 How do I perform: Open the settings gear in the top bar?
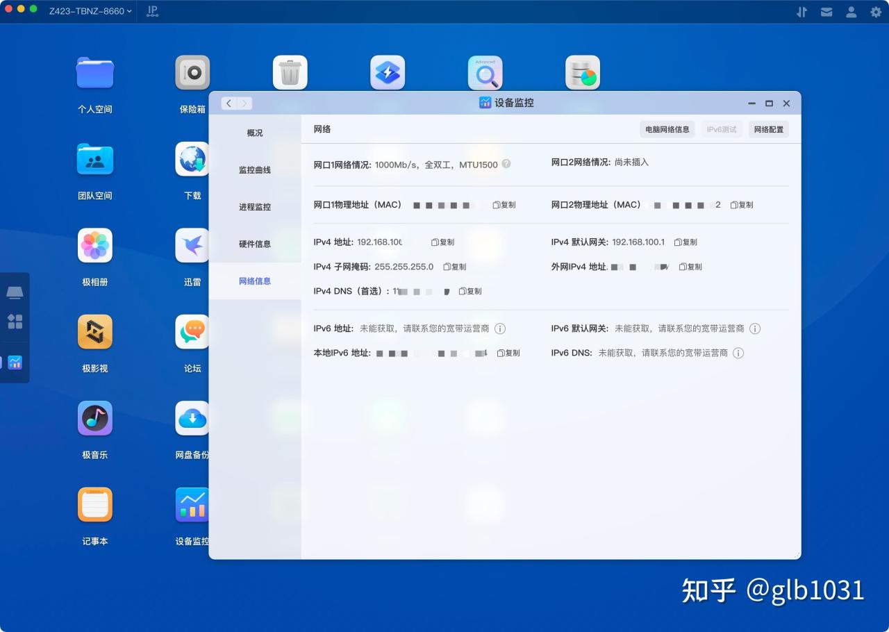point(875,12)
